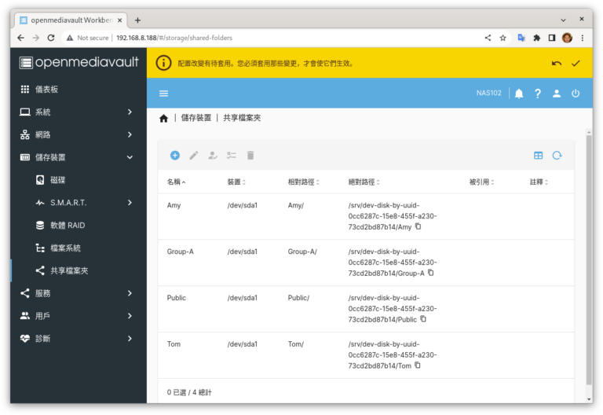
Task: Click 共享檔案夾 breadcrumb link
Action: 242,118
